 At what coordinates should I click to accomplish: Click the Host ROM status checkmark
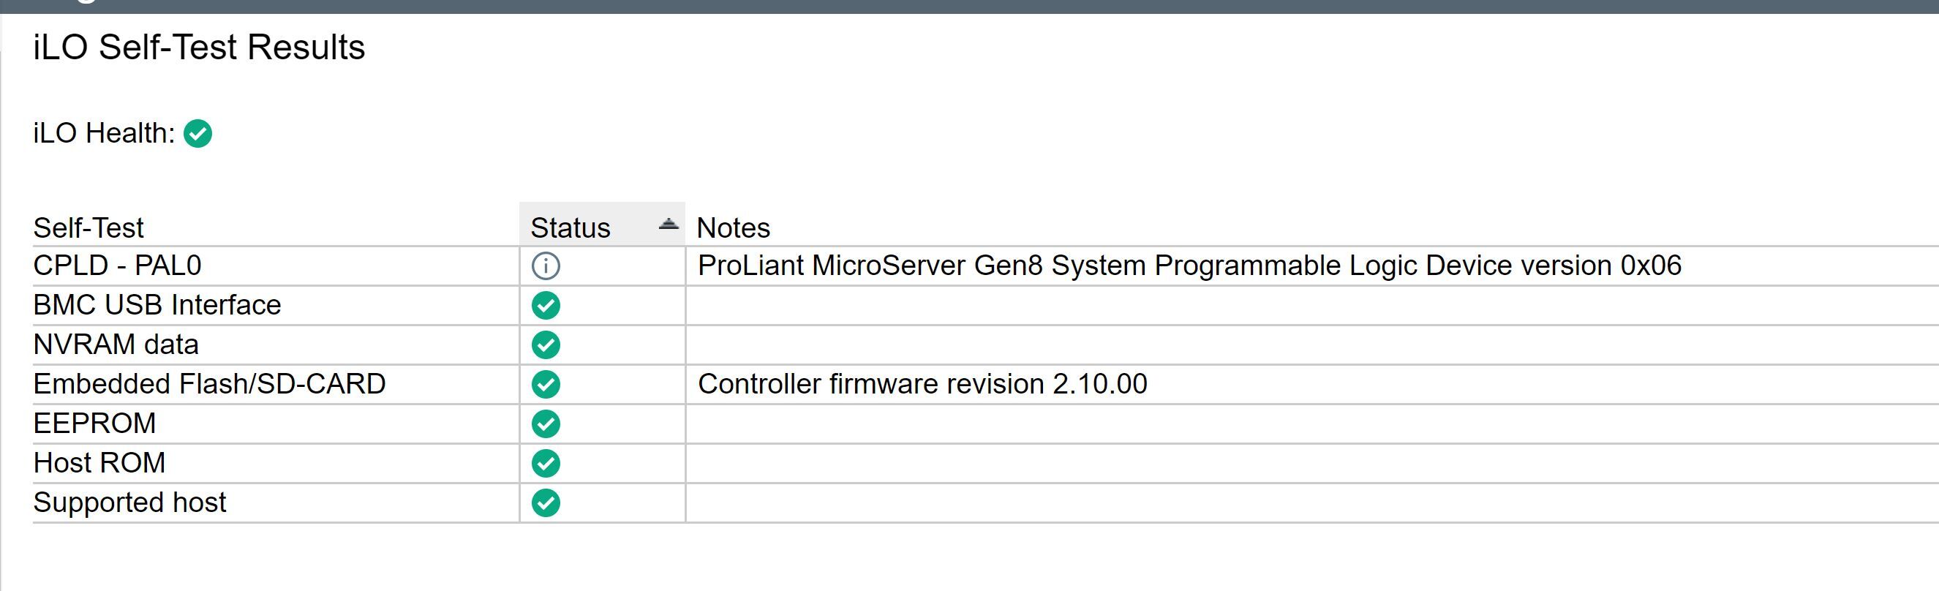pos(546,463)
